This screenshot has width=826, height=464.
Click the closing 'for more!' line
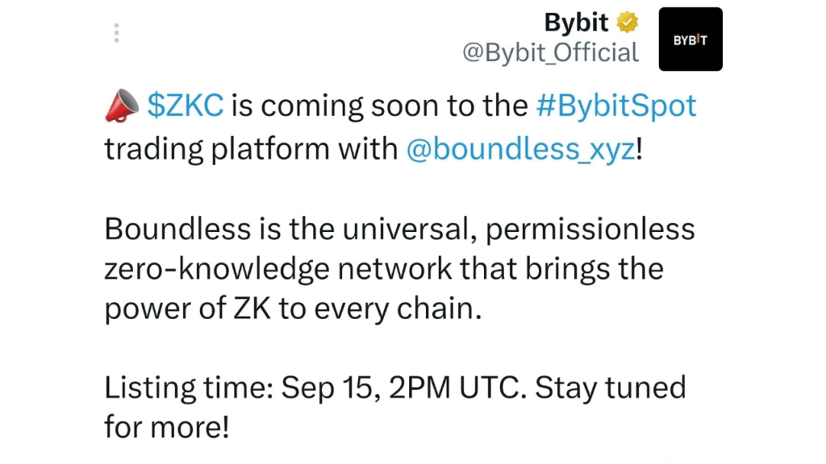coord(167,427)
